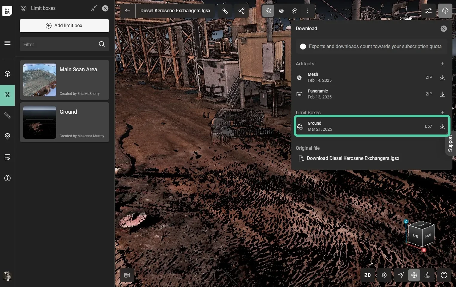
Task: Open the share icon for this file
Action: pos(241,11)
